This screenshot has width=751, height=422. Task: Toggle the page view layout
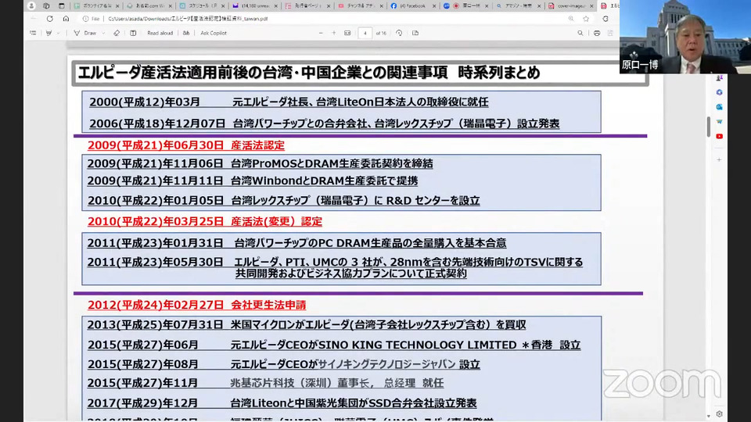tap(415, 33)
